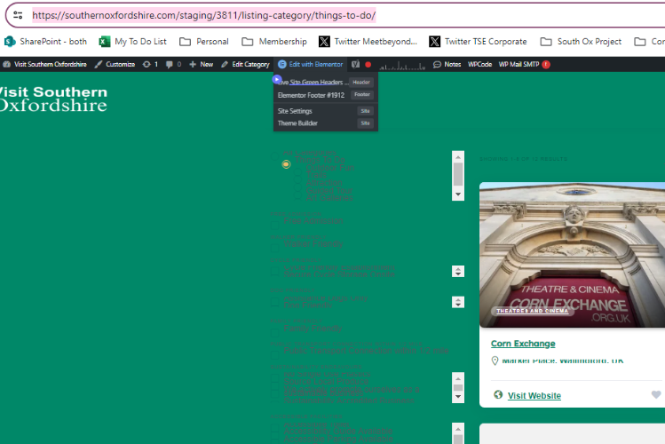Viewport: 665px width, 444px height.
Task: Tick the Free Admission checkbox
Action: 275,224
